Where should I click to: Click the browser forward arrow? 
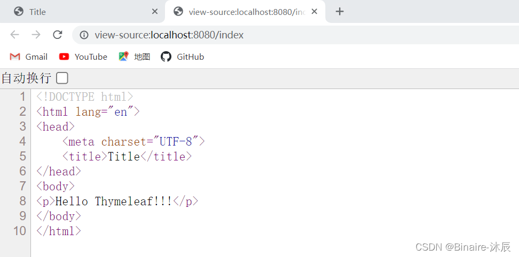36,35
